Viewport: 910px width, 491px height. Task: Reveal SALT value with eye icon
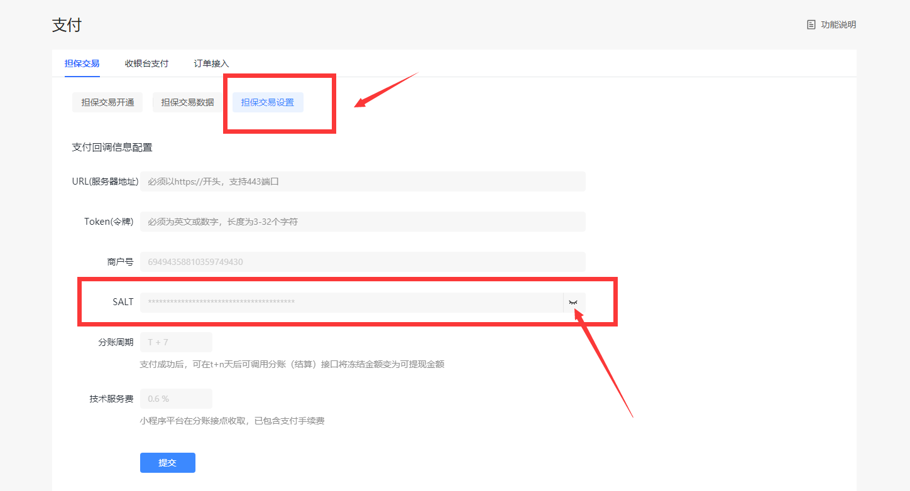tap(573, 302)
